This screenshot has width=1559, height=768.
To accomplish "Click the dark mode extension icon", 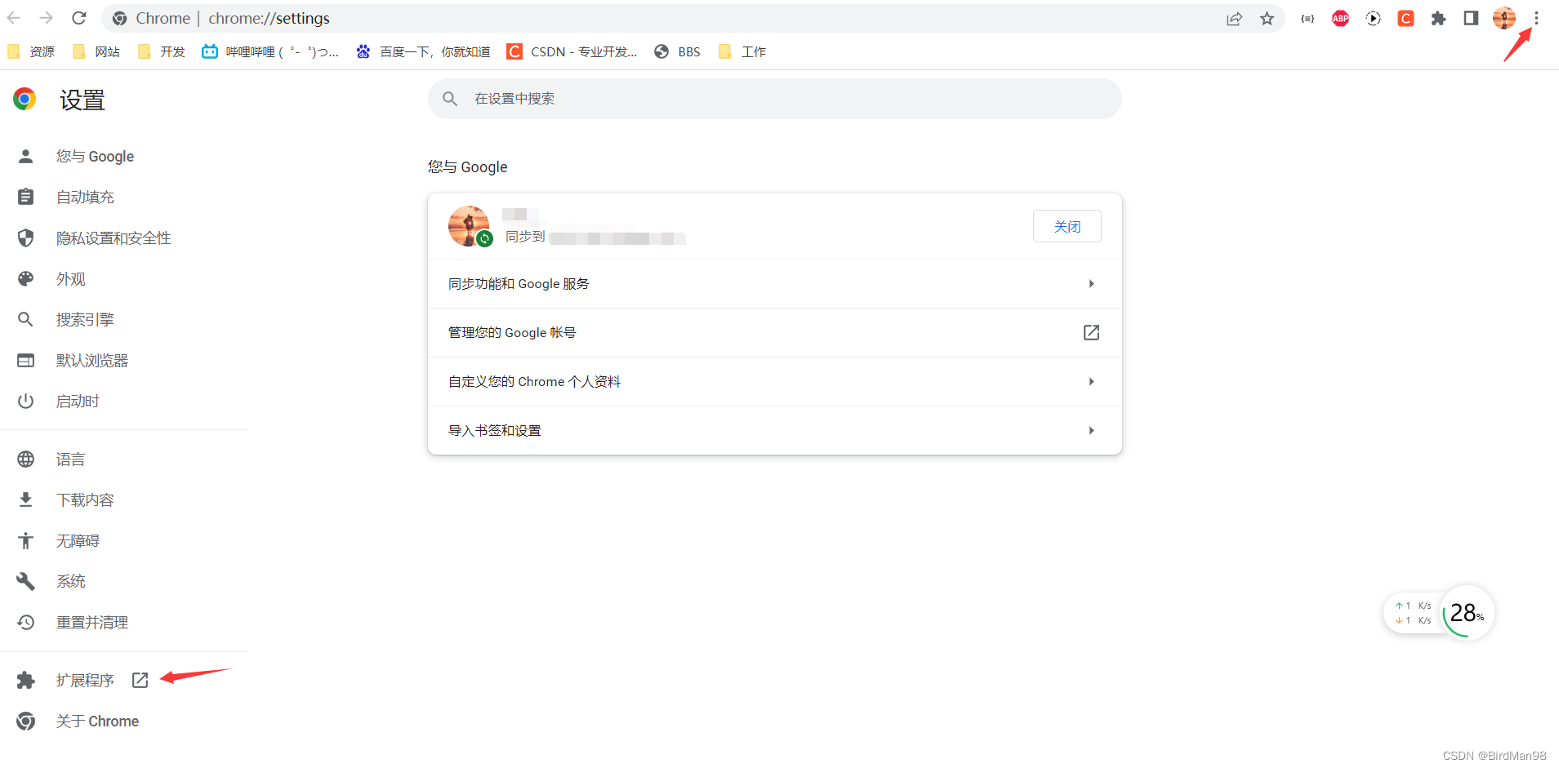I will click(1472, 18).
